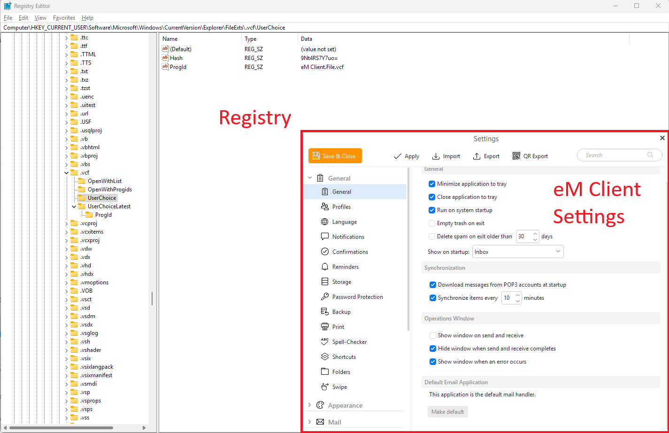Expand the Appearance settings category chevron
This screenshot has width=669, height=433.
(309, 405)
